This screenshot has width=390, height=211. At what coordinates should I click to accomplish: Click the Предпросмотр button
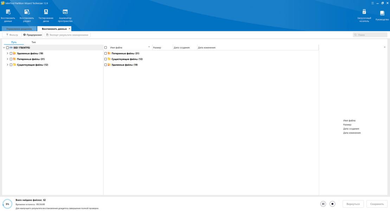click(33, 35)
